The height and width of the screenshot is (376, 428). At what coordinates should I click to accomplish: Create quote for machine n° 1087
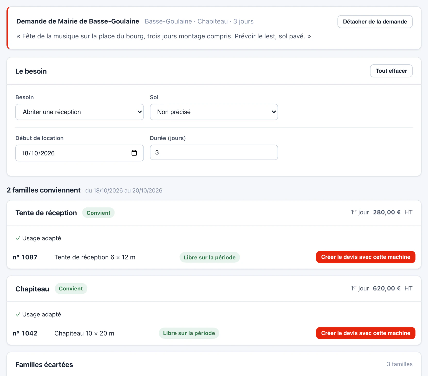[366, 257]
